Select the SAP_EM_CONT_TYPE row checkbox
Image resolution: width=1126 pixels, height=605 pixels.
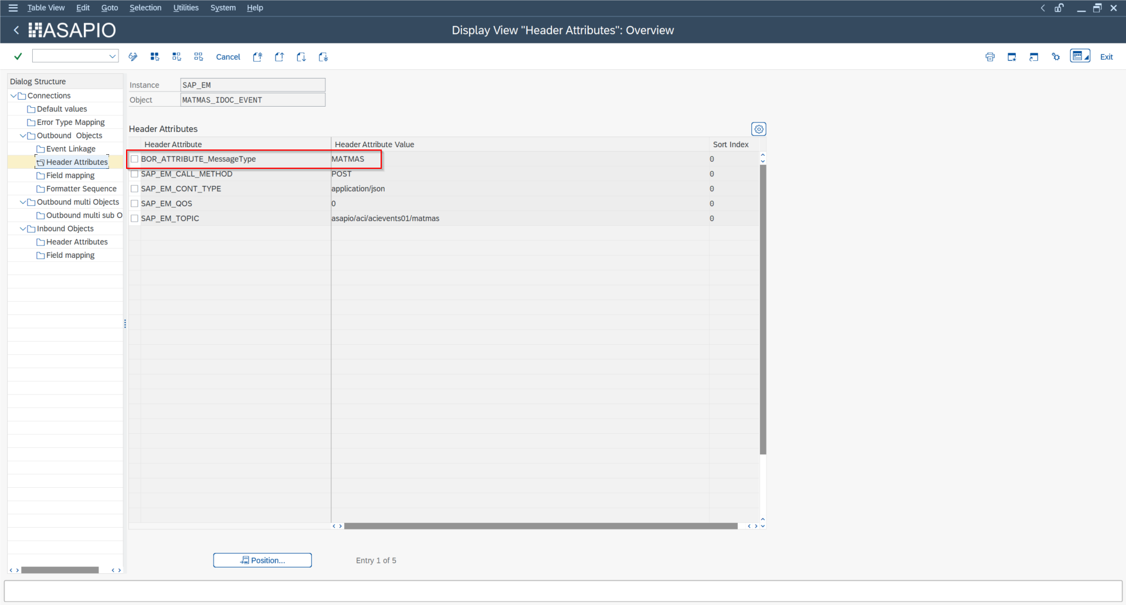click(x=134, y=189)
